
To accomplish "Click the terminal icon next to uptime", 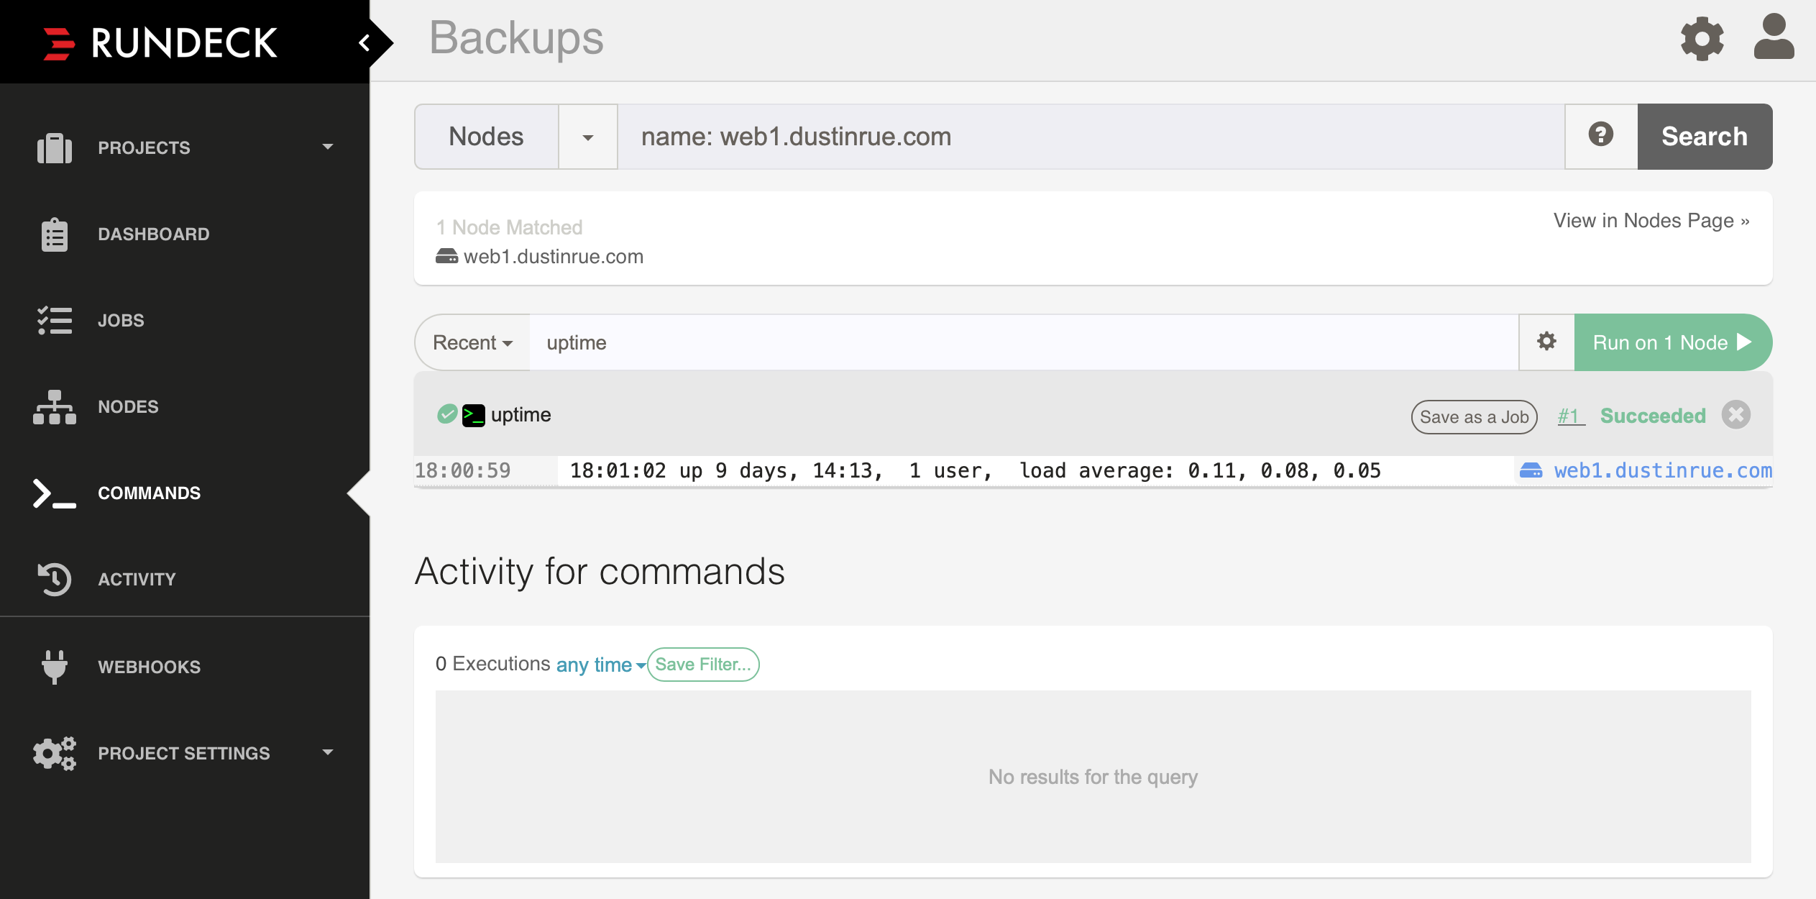I will click(x=473, y=415).
